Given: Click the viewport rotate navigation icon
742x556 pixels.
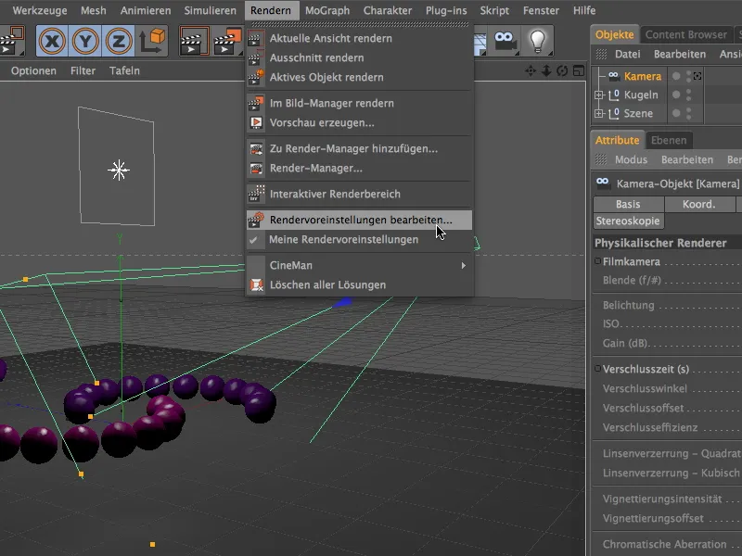Looking at the screenshot, I should 562,71.
